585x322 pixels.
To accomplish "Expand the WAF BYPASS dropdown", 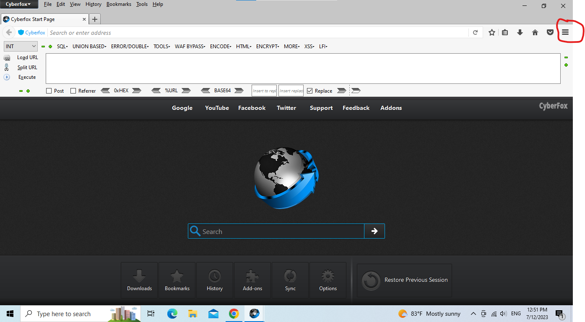I will [190, 47].
